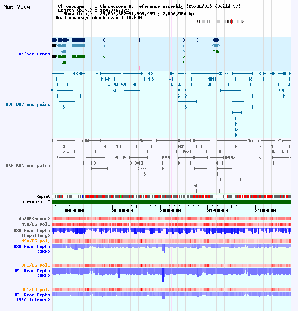Screen dimensions: 298x311
Task: Click the Map View title
Action: pyautogui.click(x=17, y=7)
